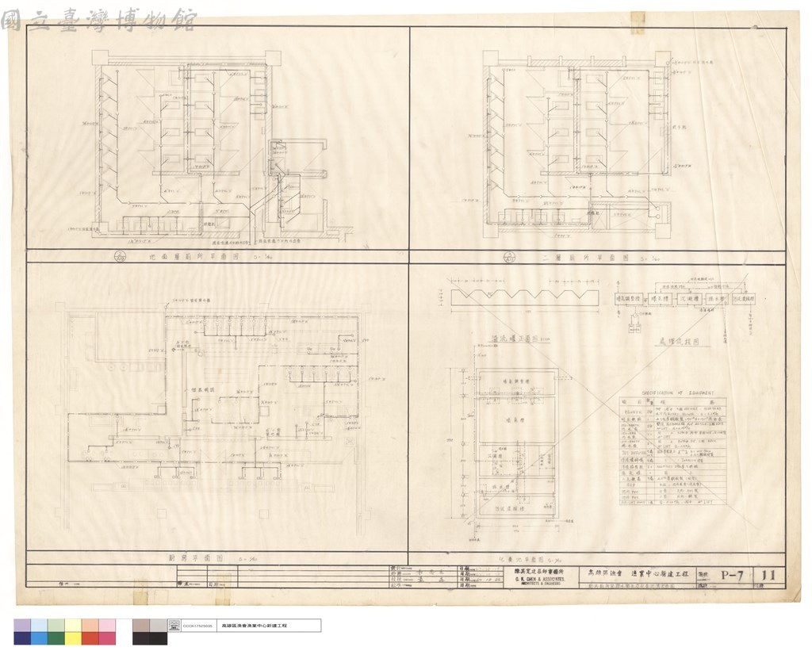
Task: Click the yellow color patch in the calibration strip
Action: 73,638
